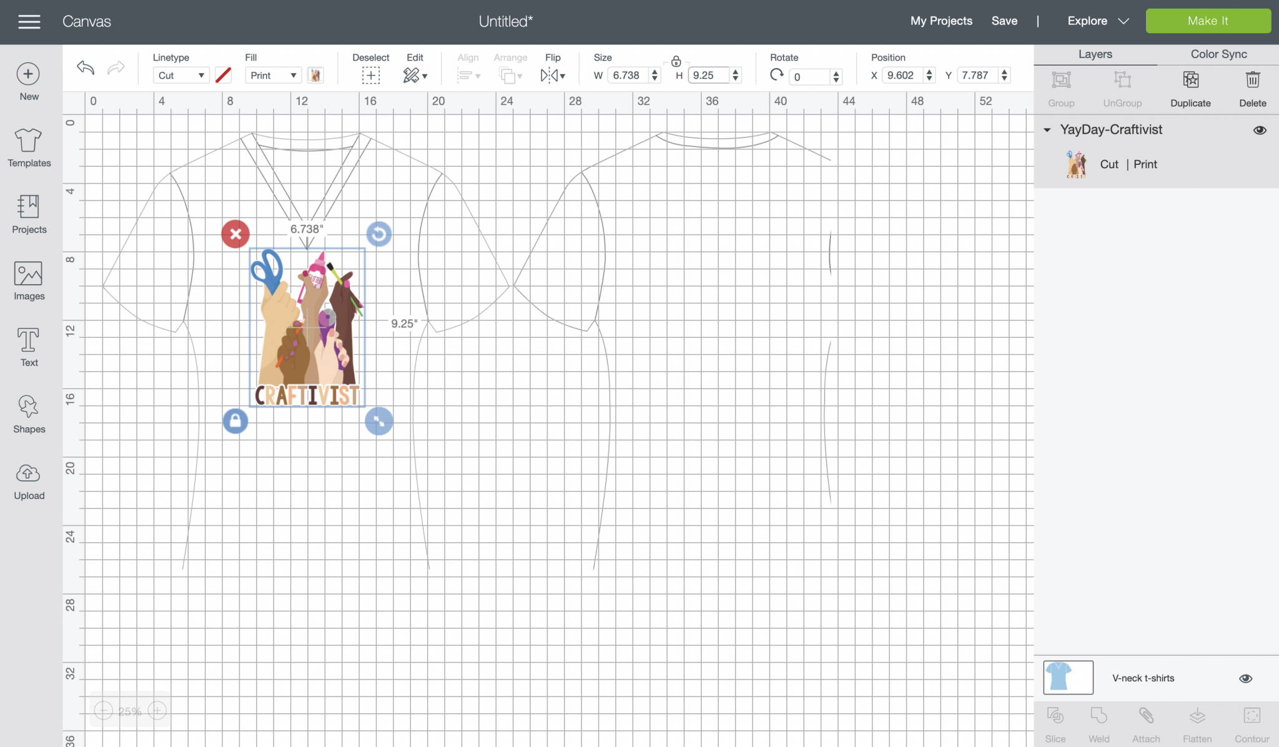Click the Rotate stepper arrows
The height and width of the screenshot is (747, 1279).
[x=836, y=77]
